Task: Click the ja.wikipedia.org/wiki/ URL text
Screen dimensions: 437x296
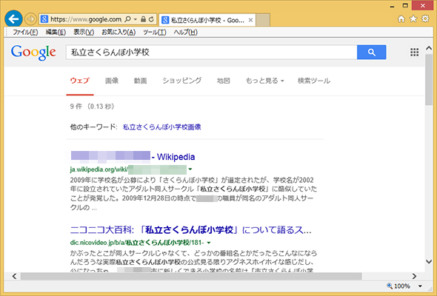Action: 99,169
